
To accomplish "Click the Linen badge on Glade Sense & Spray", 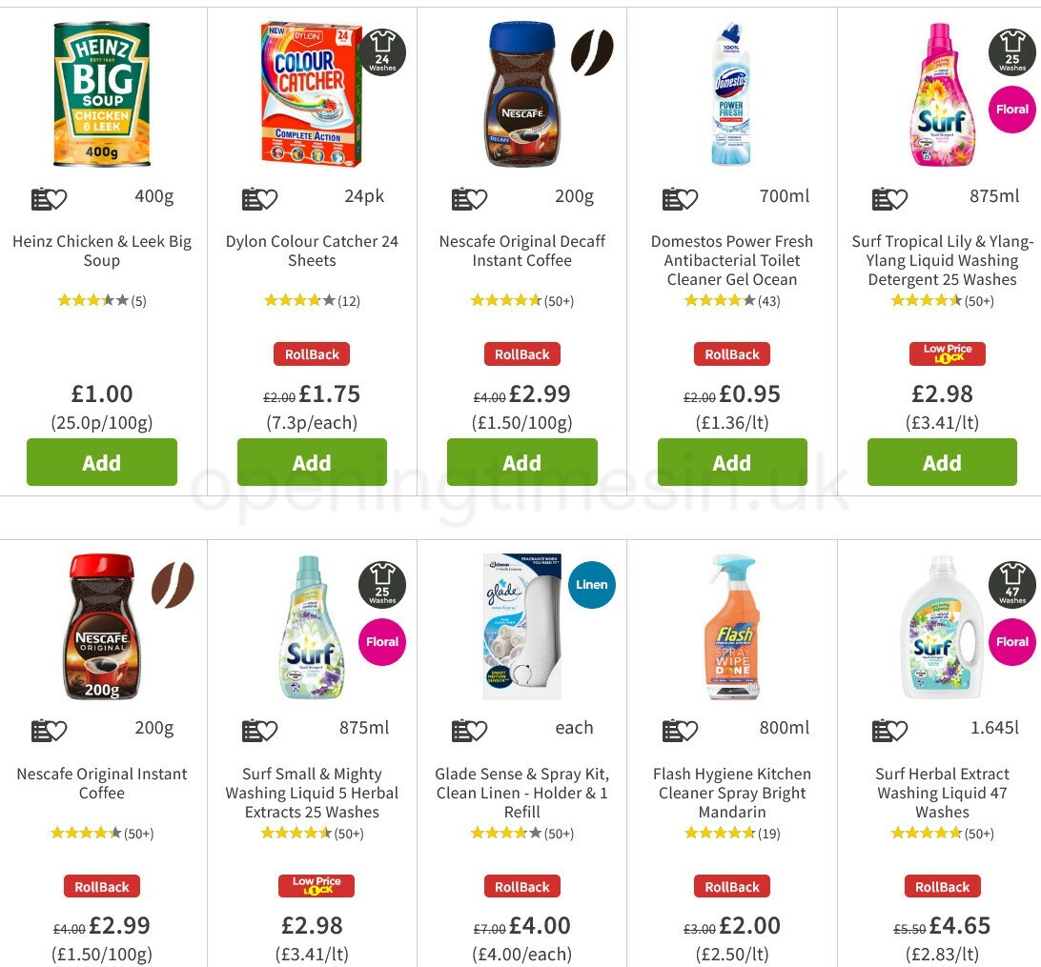I will click(591, 586).
